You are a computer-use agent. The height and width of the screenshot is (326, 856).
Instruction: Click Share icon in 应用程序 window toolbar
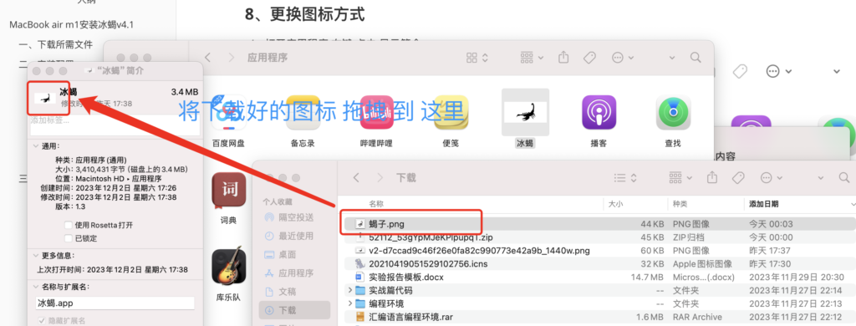(564, 57)
